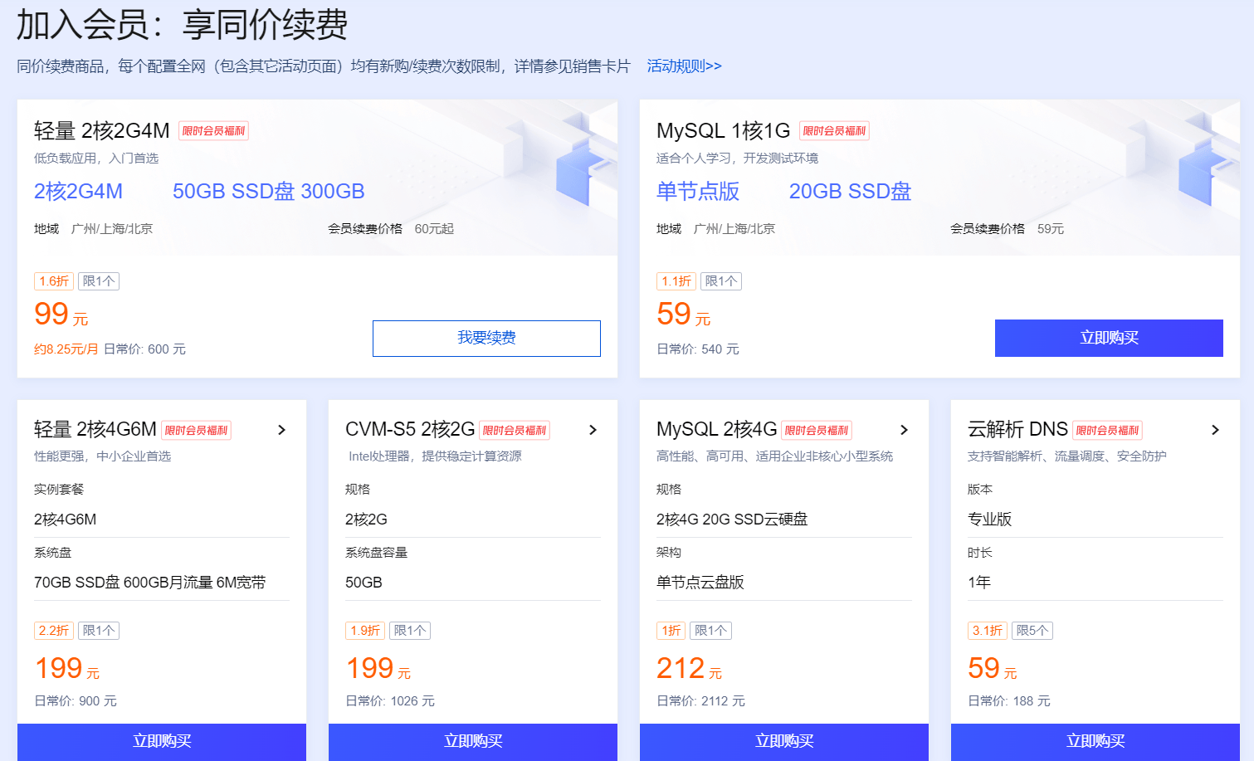Click the 单节点版 spec text
1254x761 pixels.
(x=698, y=192)
